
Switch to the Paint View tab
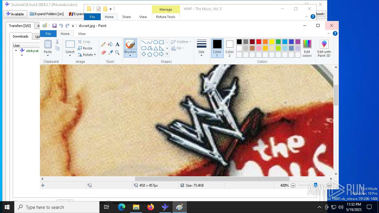[x=82, y=34]
